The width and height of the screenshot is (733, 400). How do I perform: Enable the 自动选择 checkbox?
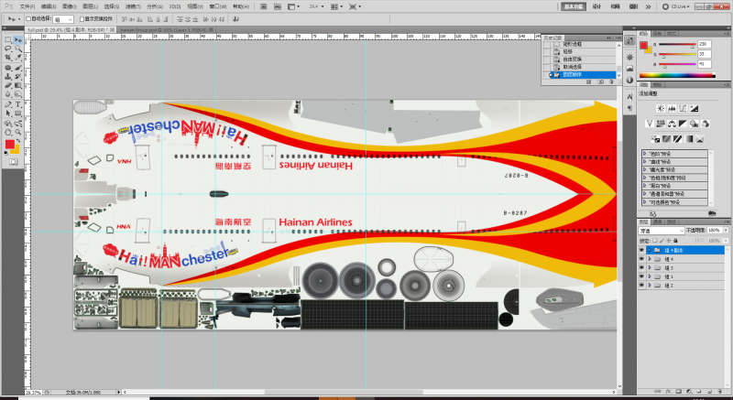[28, 19]
